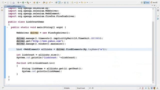Minimize the editor area
The width and height of the screenshot is (160, 90).
(152, 5)
